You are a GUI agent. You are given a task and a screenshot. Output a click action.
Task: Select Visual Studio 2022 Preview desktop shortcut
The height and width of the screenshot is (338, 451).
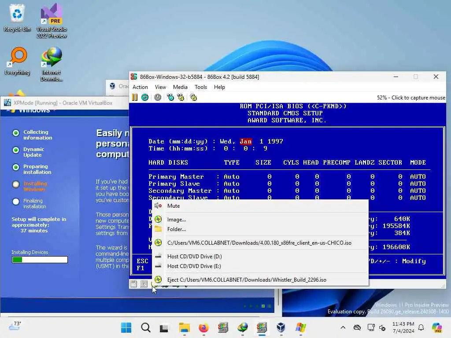[x=52, y=21]
